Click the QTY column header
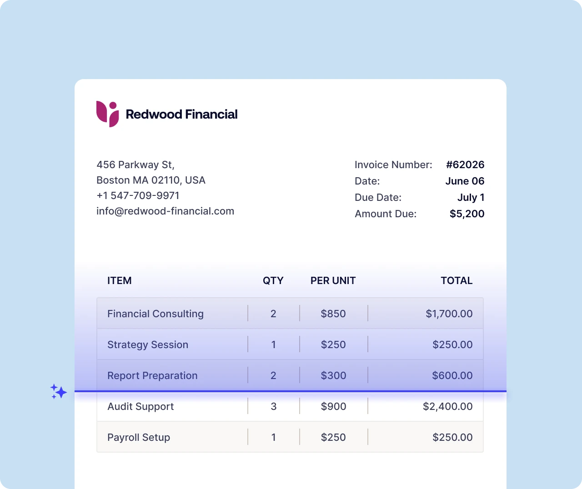This screenshot has width=582, height=489. [273, 280]
